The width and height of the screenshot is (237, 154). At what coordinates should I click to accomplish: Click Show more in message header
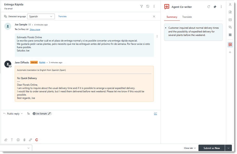pyautogui.click(x=35, y=29)
